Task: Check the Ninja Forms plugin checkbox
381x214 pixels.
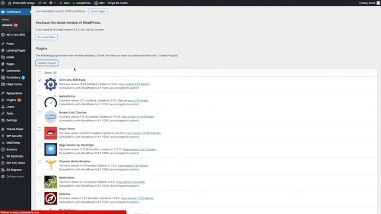Action: 39,129
